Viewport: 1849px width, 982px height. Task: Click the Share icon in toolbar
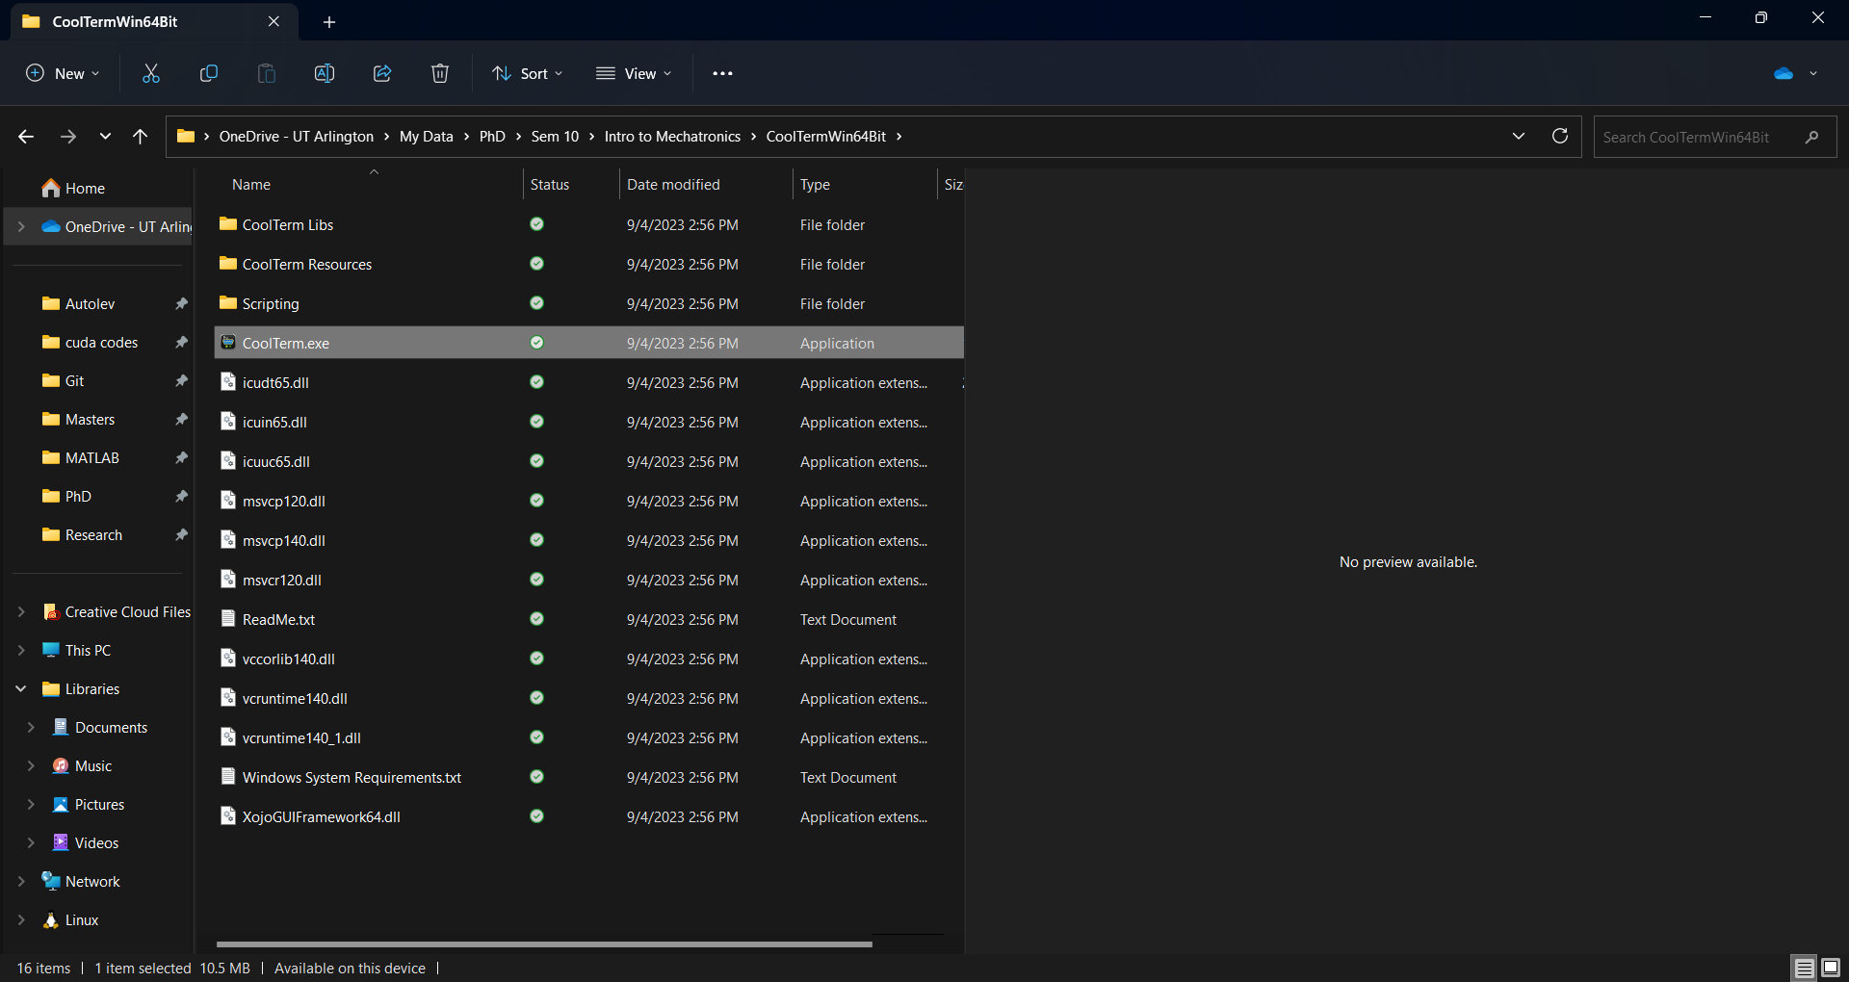tap(382, 73)
